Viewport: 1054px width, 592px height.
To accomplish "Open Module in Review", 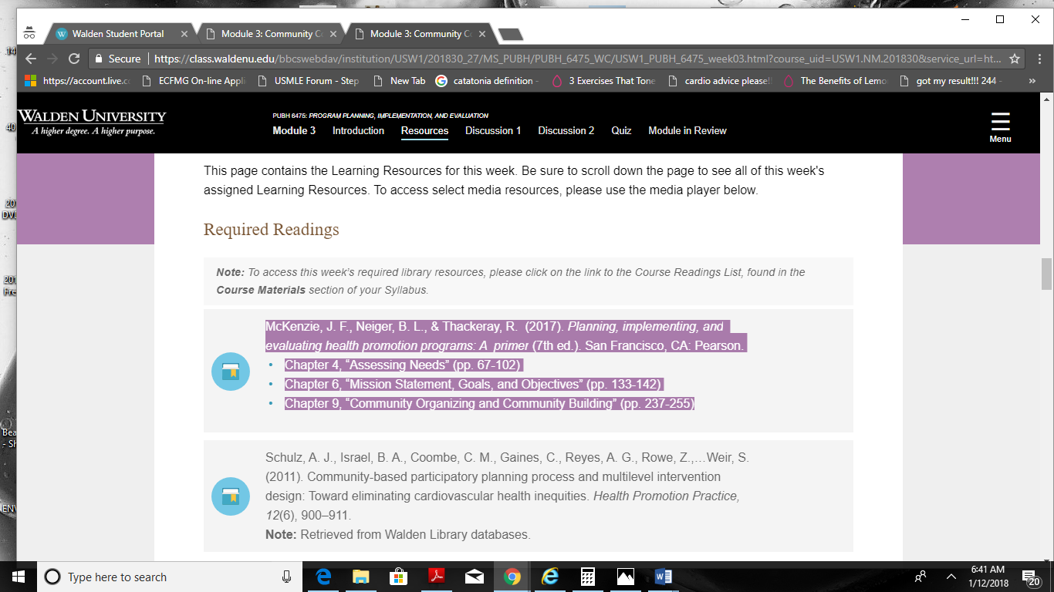I will [x=687, y=130].
